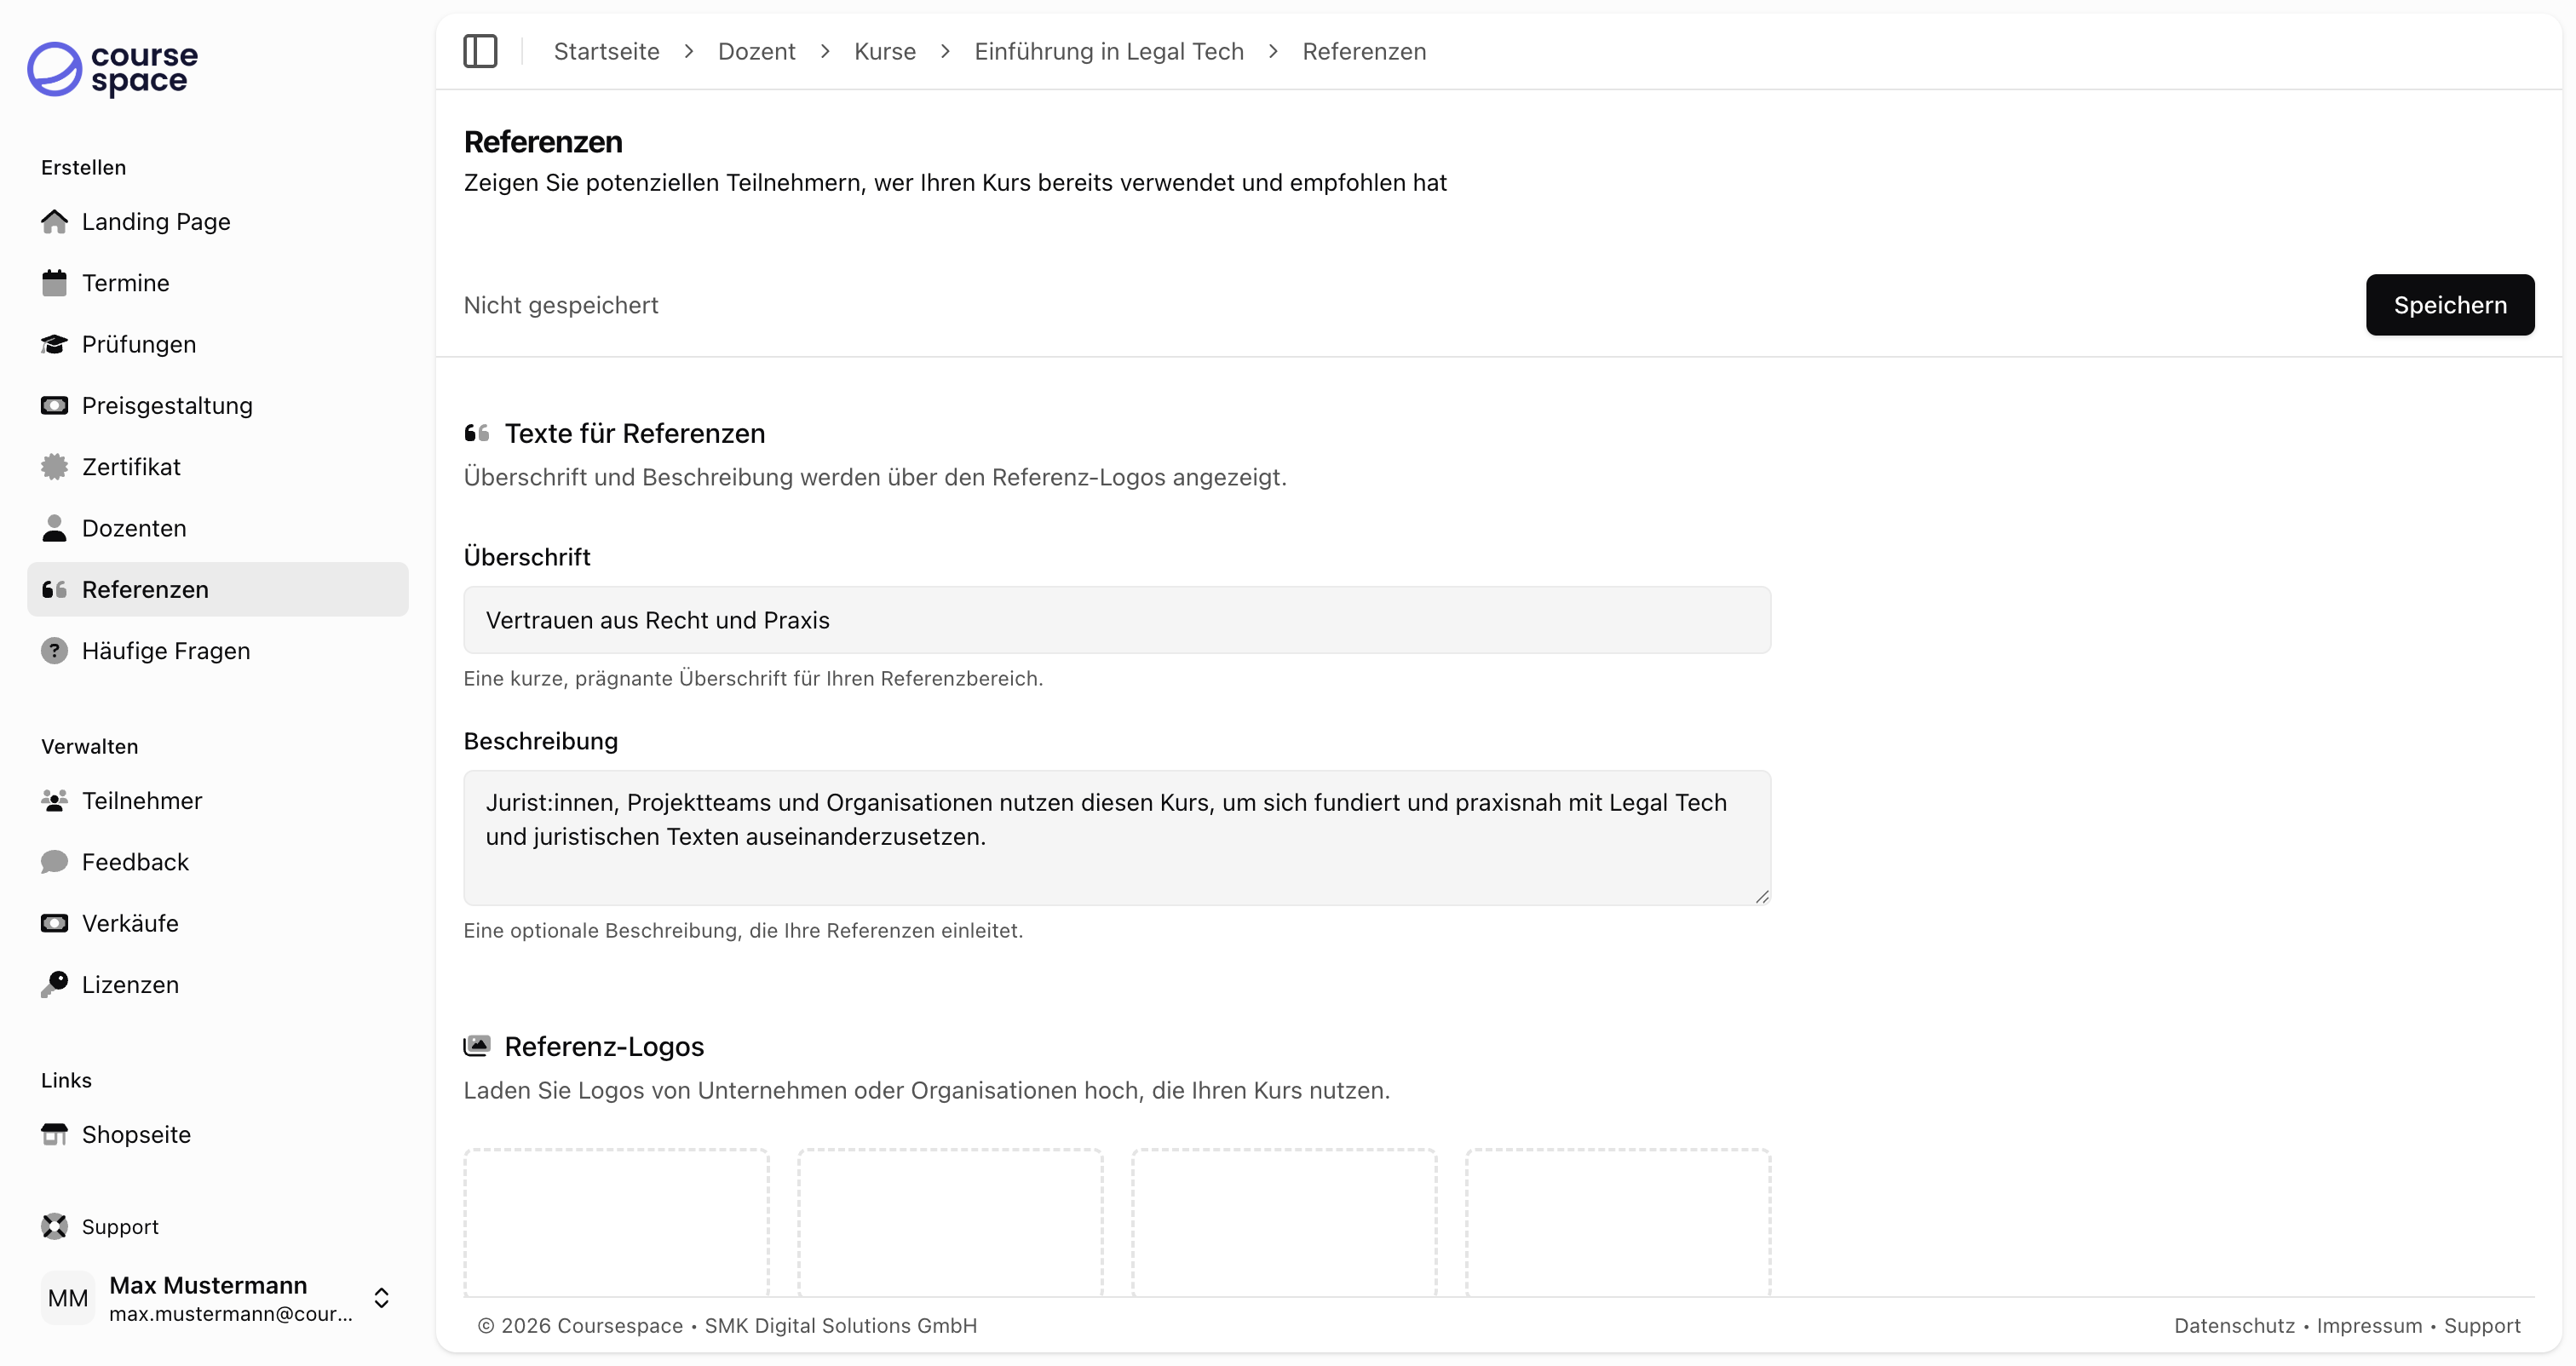
Task: Open Zertifikat via the badge icon
Action: click(x=54, y=466)
